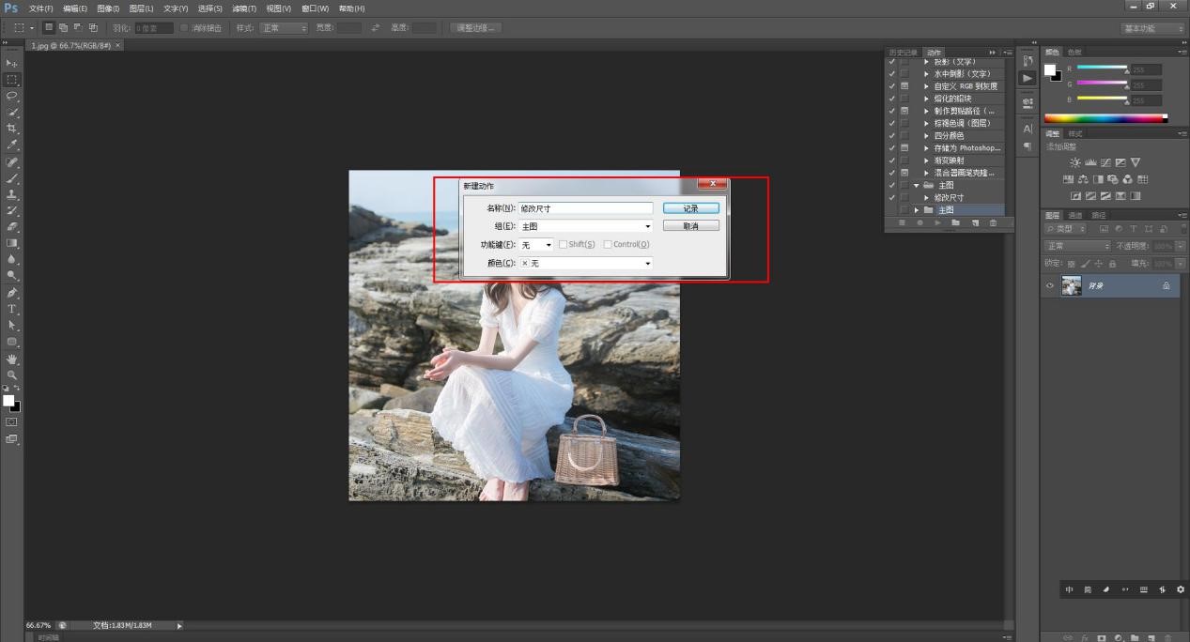Click the 记录 button
Screen dimensions: 1190x642
pyautogui.click(x=690, y=208)
